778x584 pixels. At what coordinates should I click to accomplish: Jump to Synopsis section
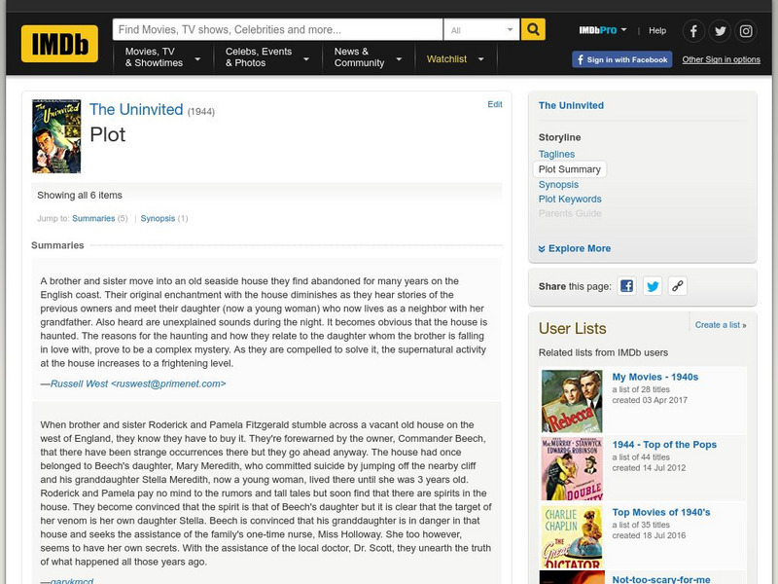[158, 218]
